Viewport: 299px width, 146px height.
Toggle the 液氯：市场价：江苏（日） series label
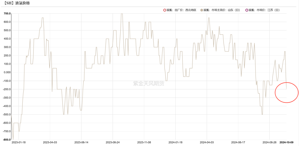[264, 10]
